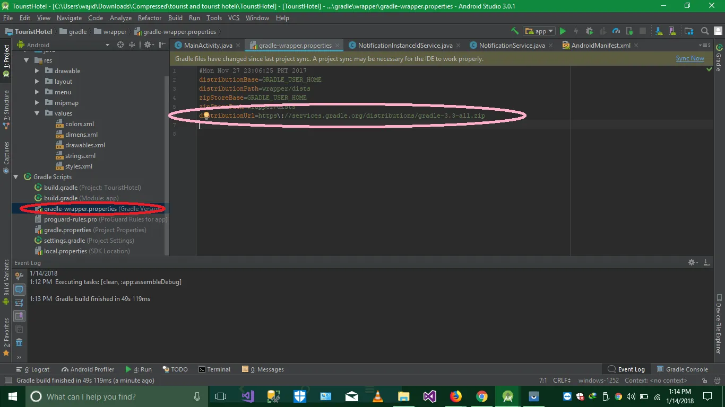Image resolution: width=725 pixels, height=407 pixels.
Task: Switch to NotificationService.java tab
Action: [512, 45]
